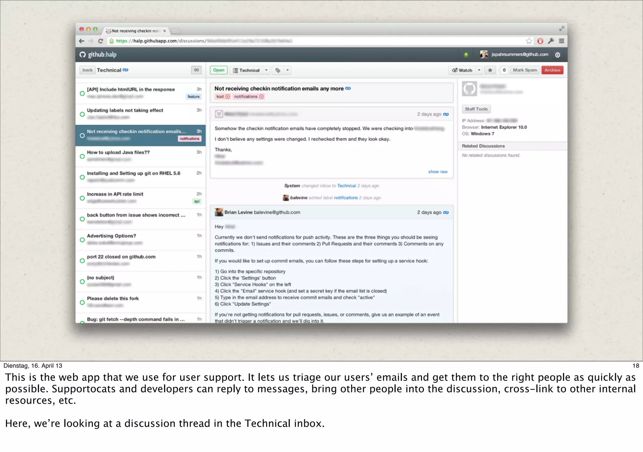Click the github:halp octocat logo
This screenshot has width=643, height=452.
[83, 55]
